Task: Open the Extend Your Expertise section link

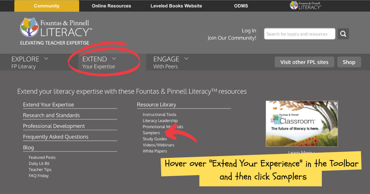Action: (48, 105)
